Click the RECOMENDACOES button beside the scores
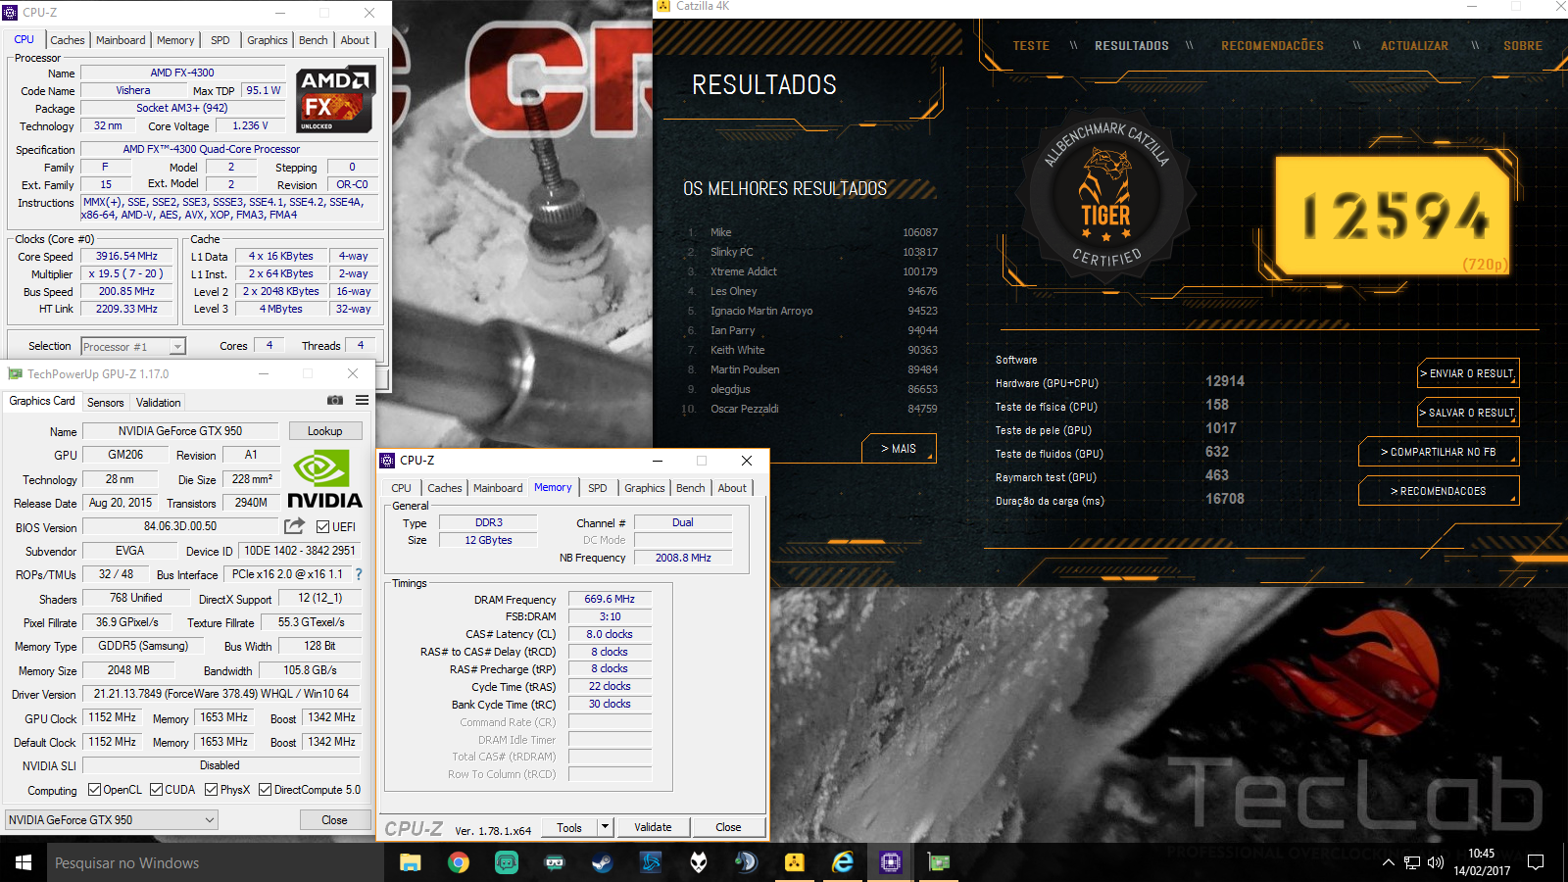Screen dimensions: 1568x882 click(1439, 491)
